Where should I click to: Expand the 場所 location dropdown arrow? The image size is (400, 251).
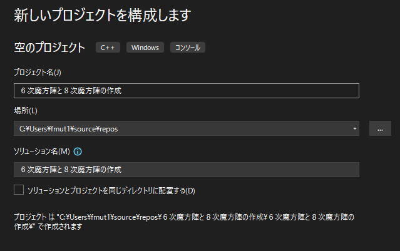(355, 129)
